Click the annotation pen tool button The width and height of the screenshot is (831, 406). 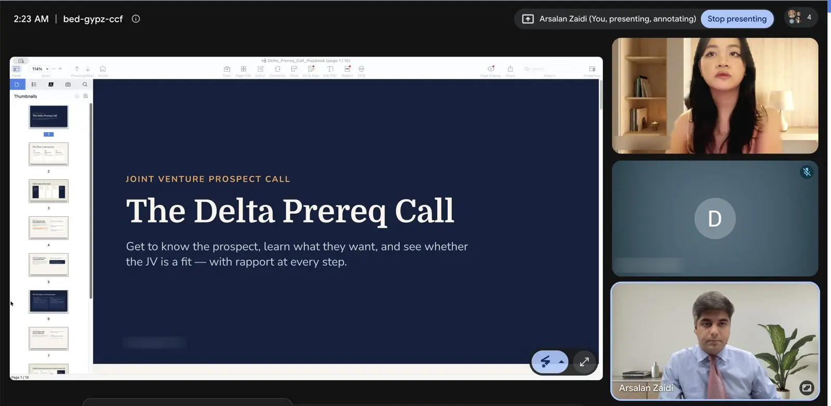click(x=545, y=362)
